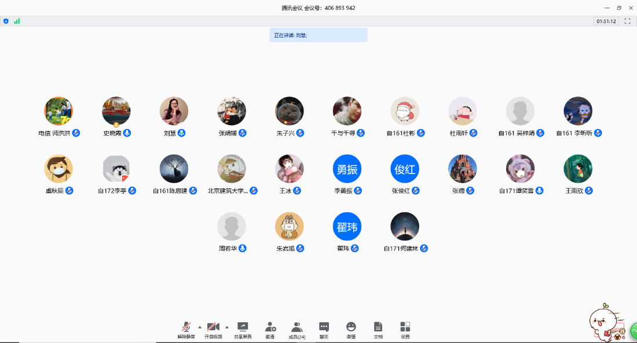
Task: Click the green network signal icon
Action: (x=17, y=21)
